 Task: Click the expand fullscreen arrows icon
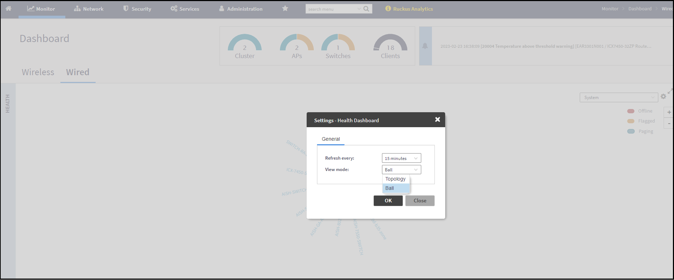[x=670, y=91]
